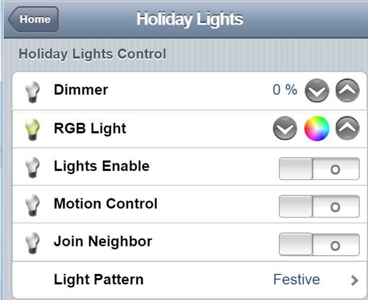Click the Dimmer 0 % value
This screenshot has height=300, width=368.
[285, 90]
